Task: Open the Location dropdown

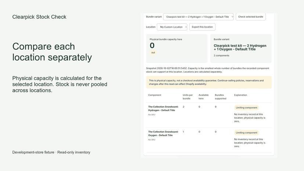Action: click(x=172, y=27)
